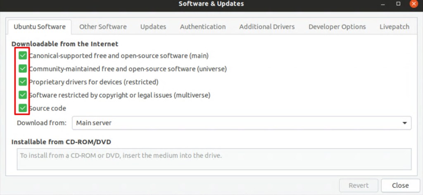This screenshot has height=195, width=423.
Task: Close the window using the titlebar icon
Action: (x=413, y=4)
